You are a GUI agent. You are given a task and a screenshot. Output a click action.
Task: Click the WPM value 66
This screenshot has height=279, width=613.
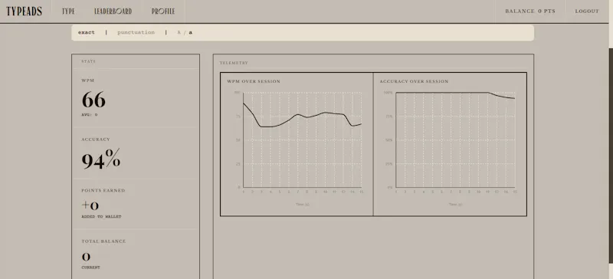click(93, 100)
